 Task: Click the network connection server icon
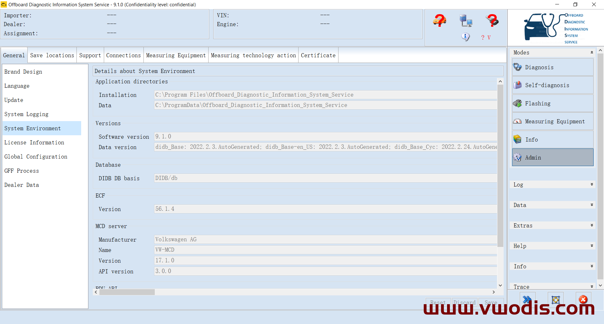(466, 21)
